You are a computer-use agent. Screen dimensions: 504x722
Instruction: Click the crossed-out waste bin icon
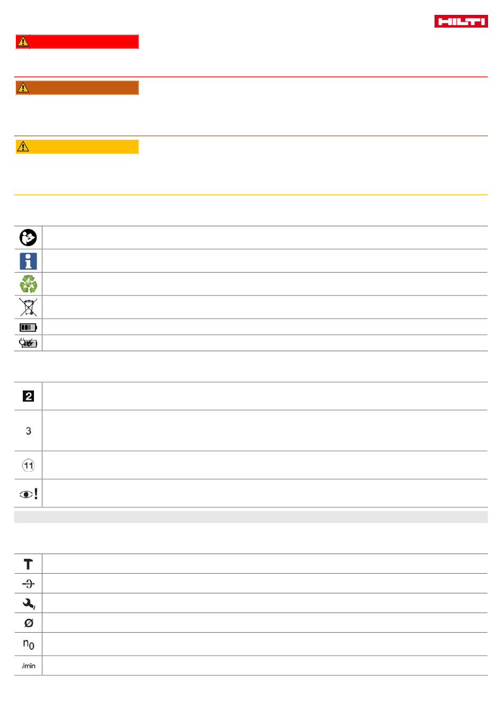click(28, 307)
